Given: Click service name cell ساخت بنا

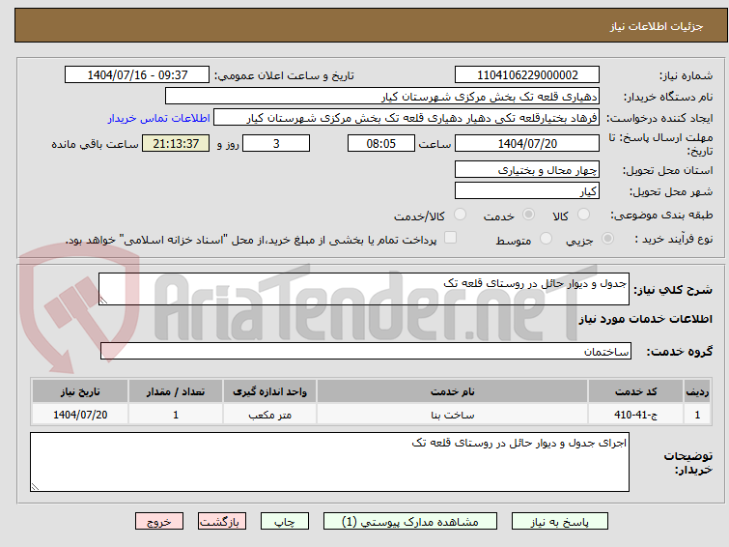Looking at the screenshot, I should tap(453, 415).
